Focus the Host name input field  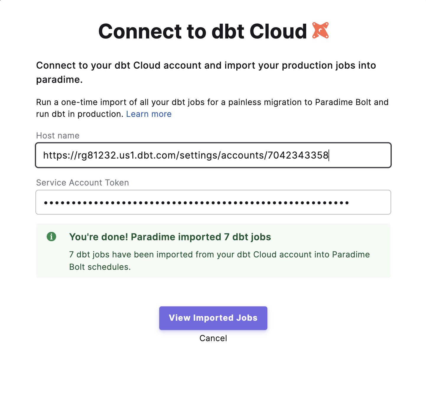coord(213,155)
